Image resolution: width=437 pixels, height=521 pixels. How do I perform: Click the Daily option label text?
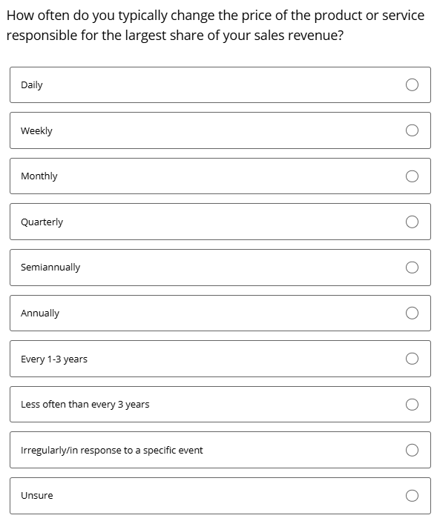32,85
